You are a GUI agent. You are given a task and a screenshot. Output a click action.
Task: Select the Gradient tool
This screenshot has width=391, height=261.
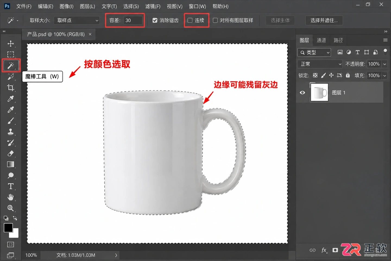click(11, 164)
